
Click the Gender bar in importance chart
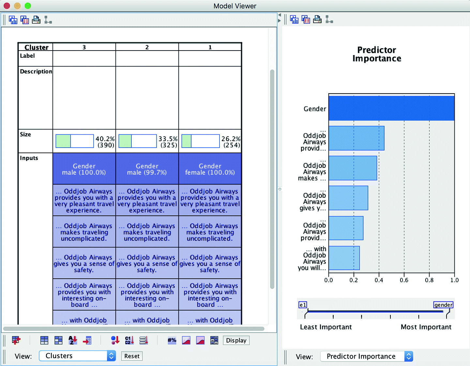(391, 108)
